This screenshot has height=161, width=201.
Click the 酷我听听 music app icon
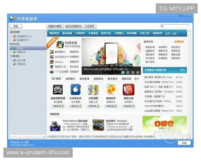pyautogui.click(x=111, y=90)
